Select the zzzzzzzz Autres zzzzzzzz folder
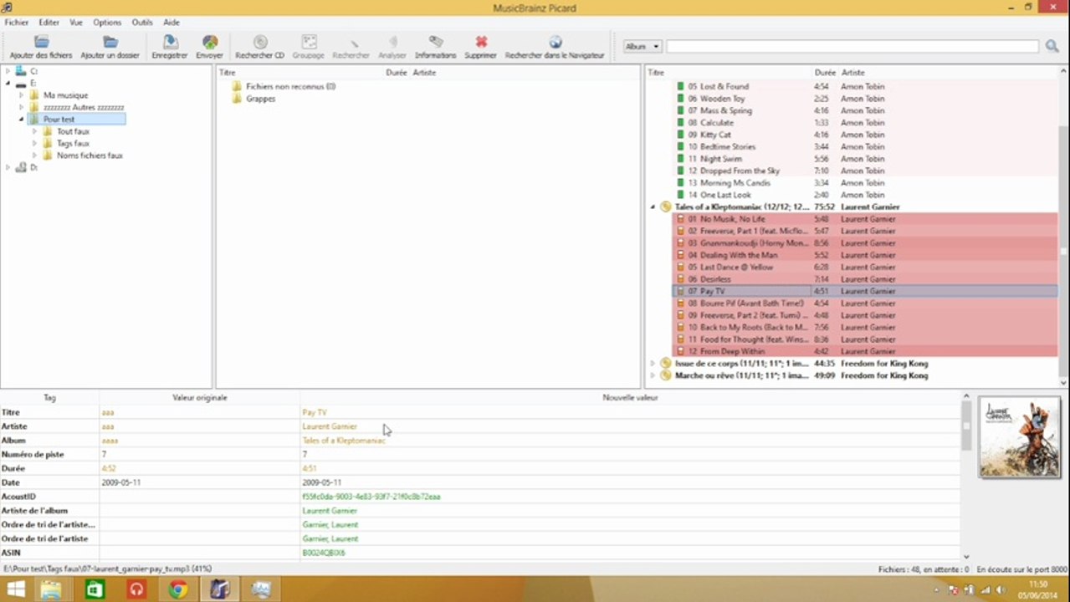Screen dimensions: 1070x602 83,107
